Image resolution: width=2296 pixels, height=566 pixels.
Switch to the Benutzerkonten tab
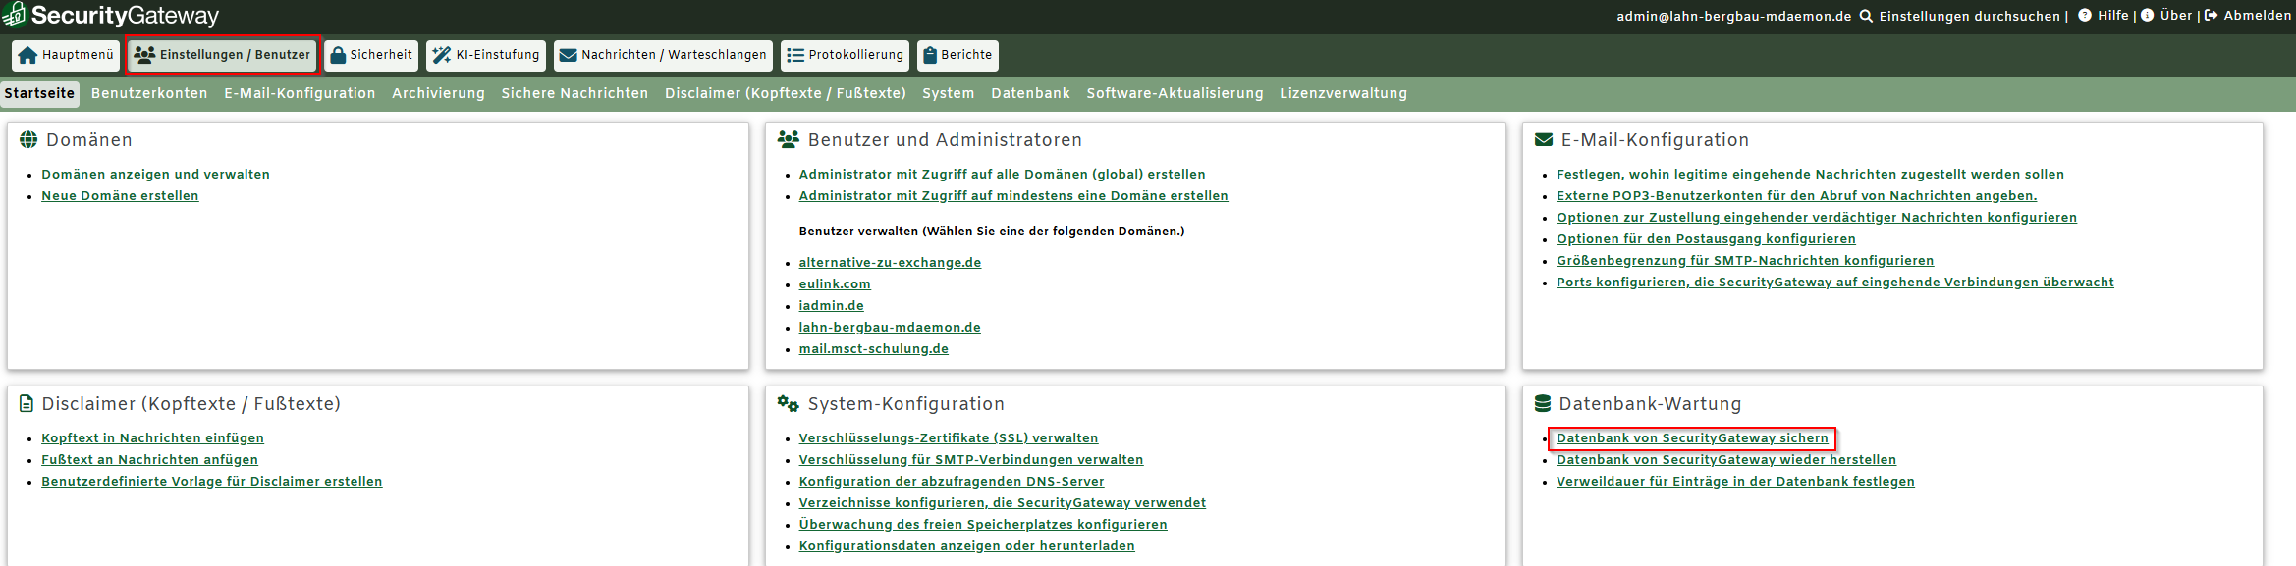click(x=149, y=93)
